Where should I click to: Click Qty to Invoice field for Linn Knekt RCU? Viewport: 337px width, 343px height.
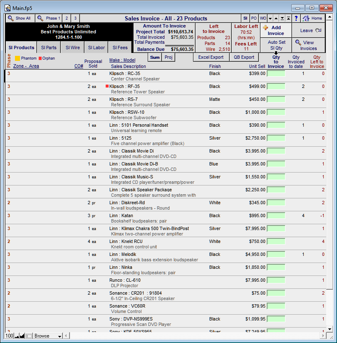(276, 241)
